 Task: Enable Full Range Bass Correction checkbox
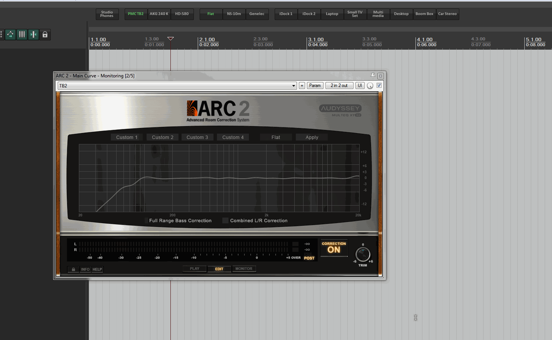coord(146,221)
